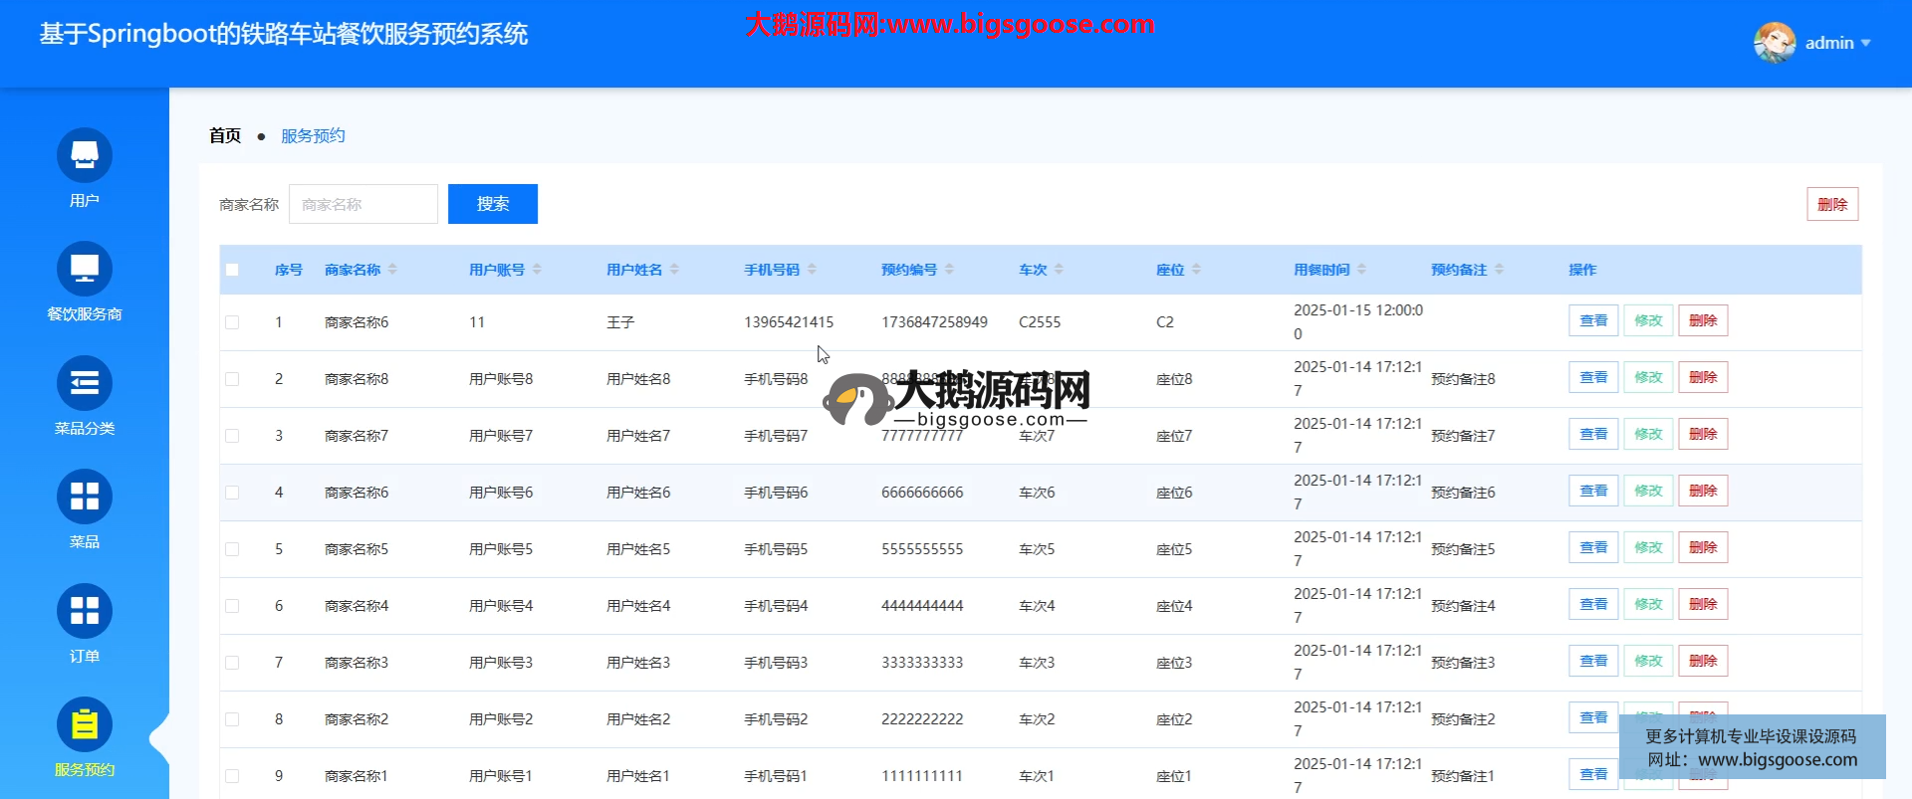Open the 用户 sidebar icon
The width and height of the screenshot is (1912, 799).
[85, 155]
